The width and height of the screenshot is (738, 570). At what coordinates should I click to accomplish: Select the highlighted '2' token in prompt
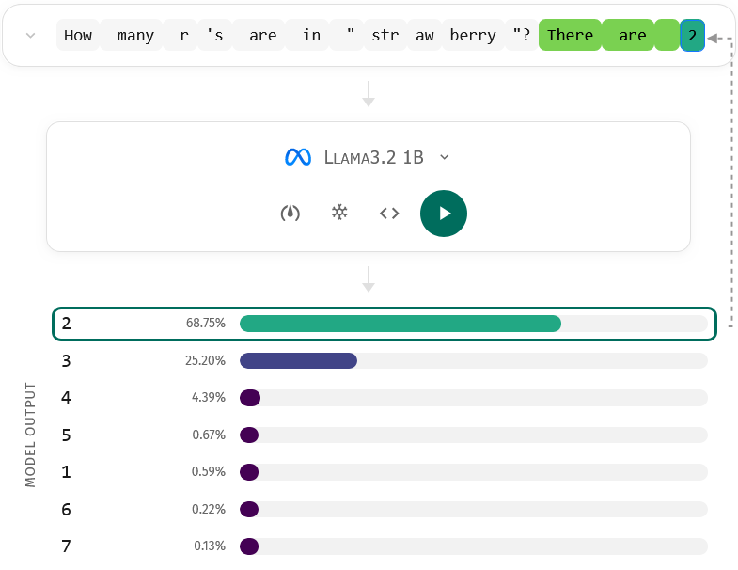click(x=692, y=36)
